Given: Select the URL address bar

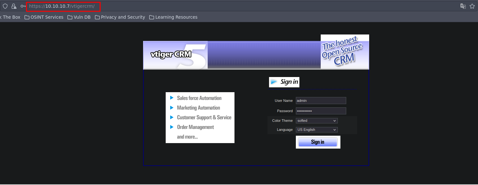Looking at the screenshot, I should coord(226,6).
